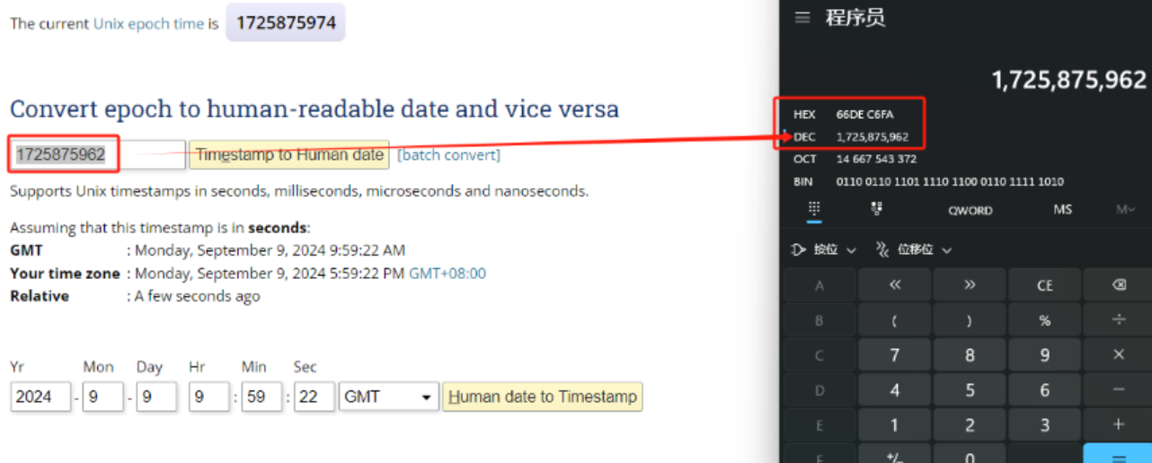This screenshot has height=463, width=1152.
Task: Click the Human date to Timestamp button
Action: (543, 397)
